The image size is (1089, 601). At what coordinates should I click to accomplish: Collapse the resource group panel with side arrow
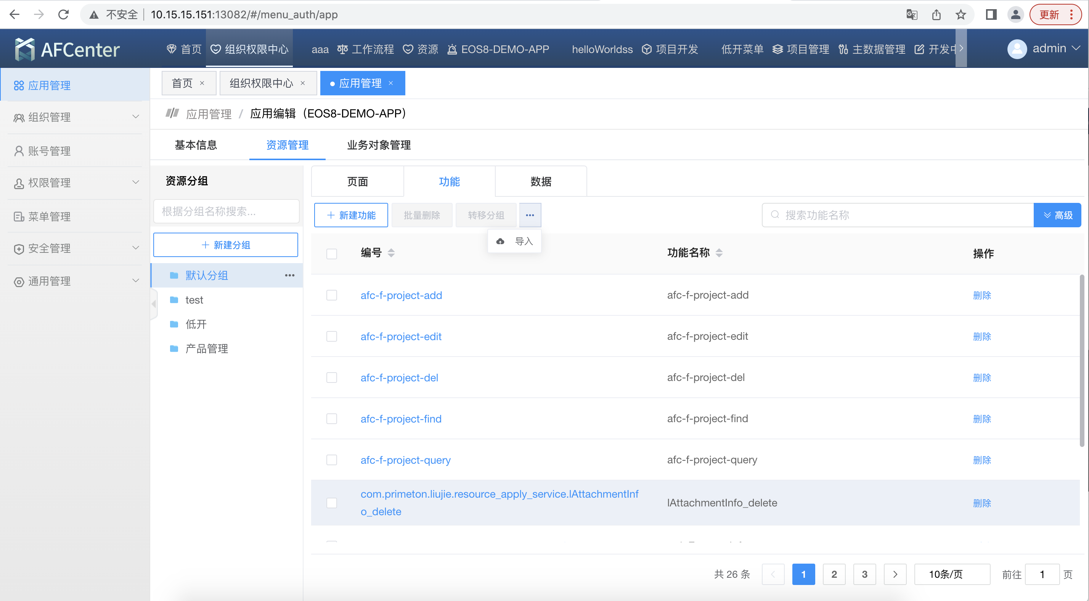[153, 304]
